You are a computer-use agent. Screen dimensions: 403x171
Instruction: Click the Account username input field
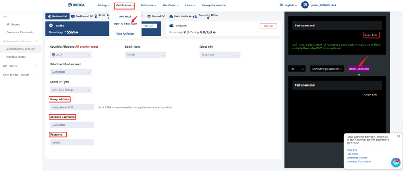click(x=72, y=125)
